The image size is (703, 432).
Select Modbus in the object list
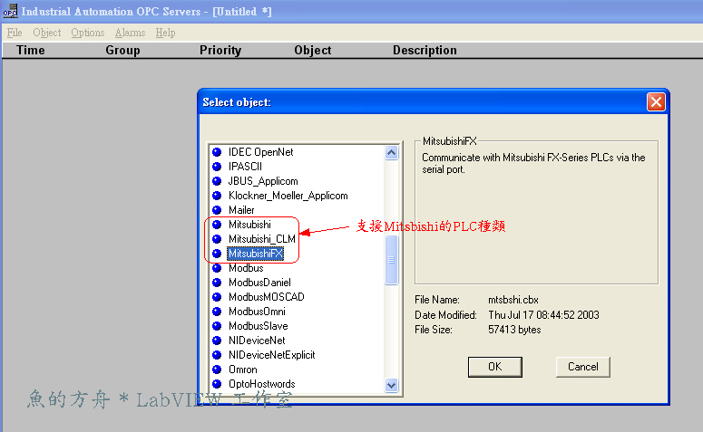246,268
